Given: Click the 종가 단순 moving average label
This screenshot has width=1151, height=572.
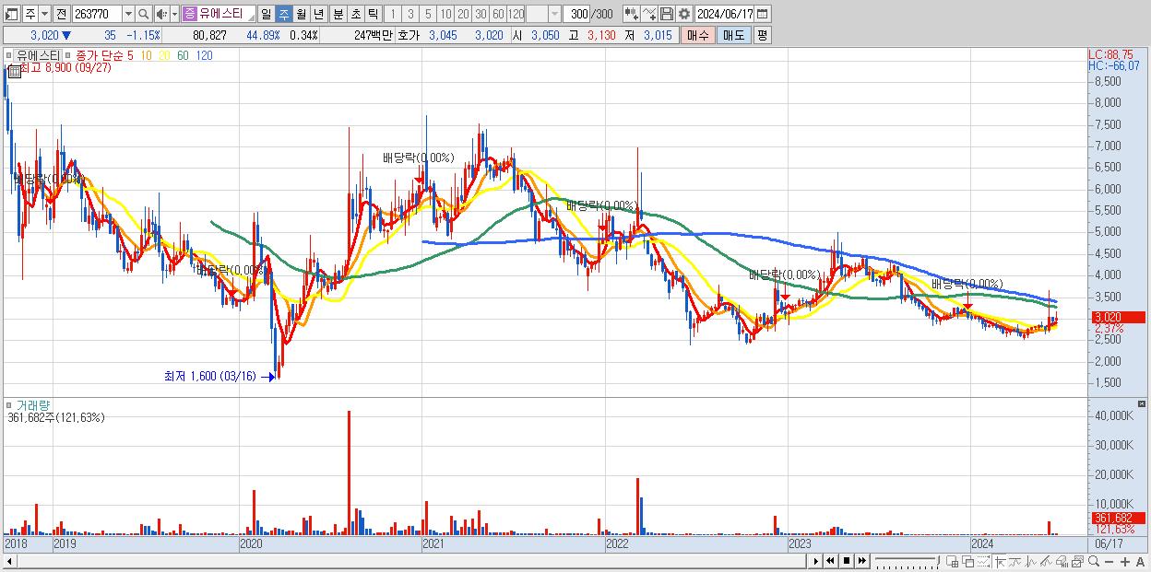Looking at the screenshot, I should point(100,55).
